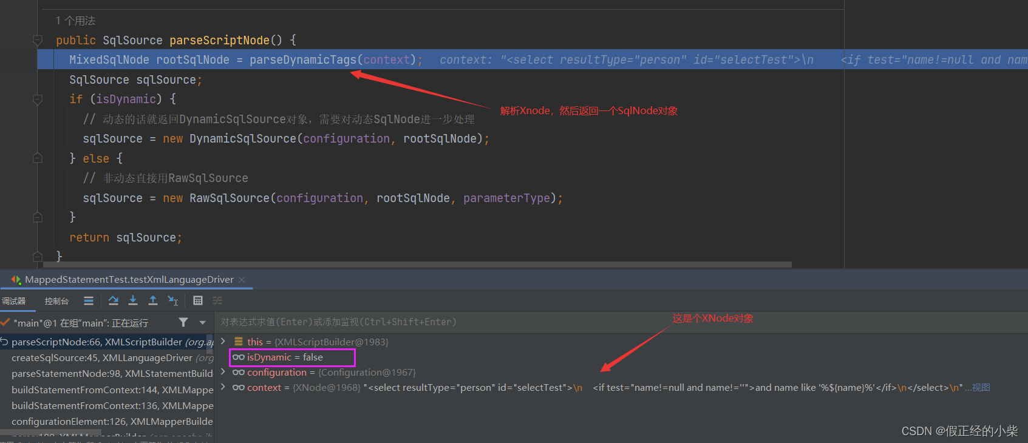Screen dimensions: 1028x443
Task: Click the Run to Cursor icon
Action: (x=172, y=300)
